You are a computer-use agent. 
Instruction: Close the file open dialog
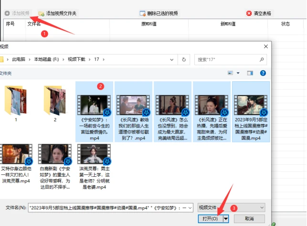[x=265, y=46]
